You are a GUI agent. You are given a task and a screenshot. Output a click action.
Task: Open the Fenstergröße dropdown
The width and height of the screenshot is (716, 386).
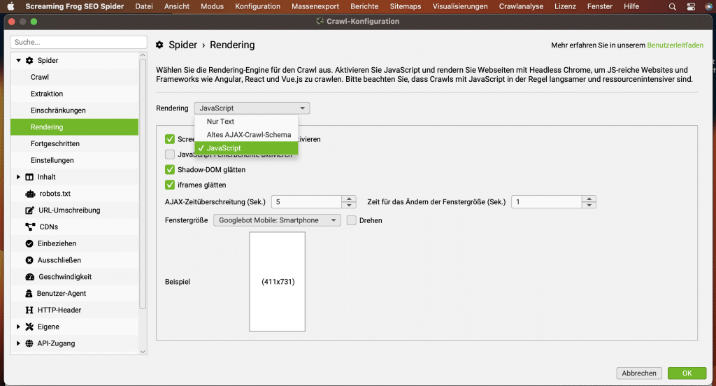pos(278,220)
